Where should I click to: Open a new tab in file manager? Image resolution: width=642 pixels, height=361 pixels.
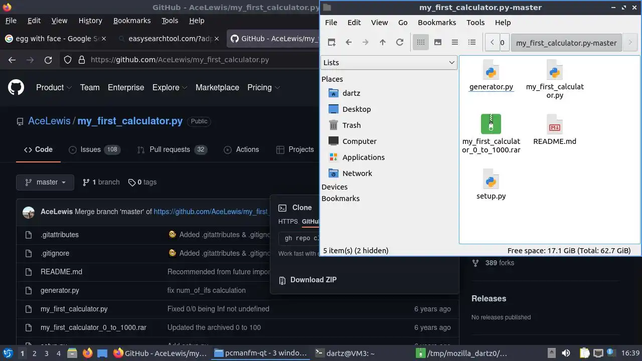pos(332,43)
